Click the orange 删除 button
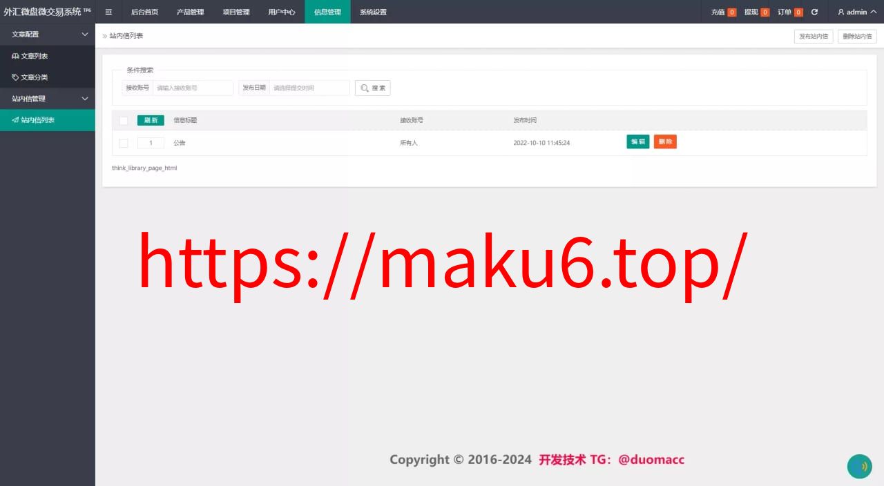 click(665, 142)
